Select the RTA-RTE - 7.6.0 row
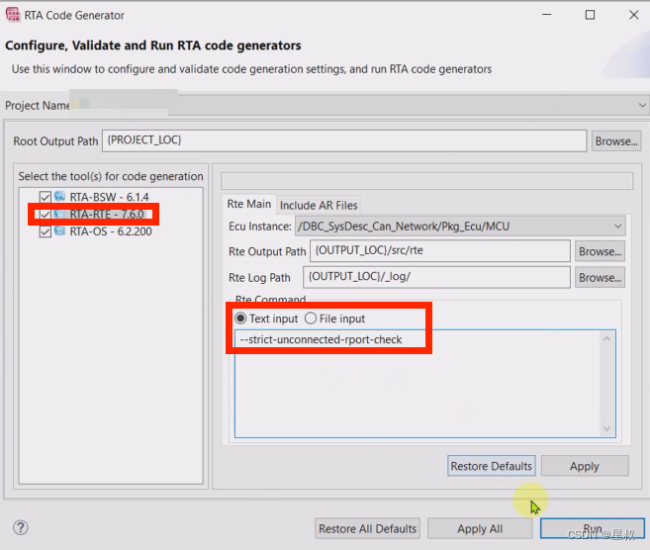 pos(107,215)
